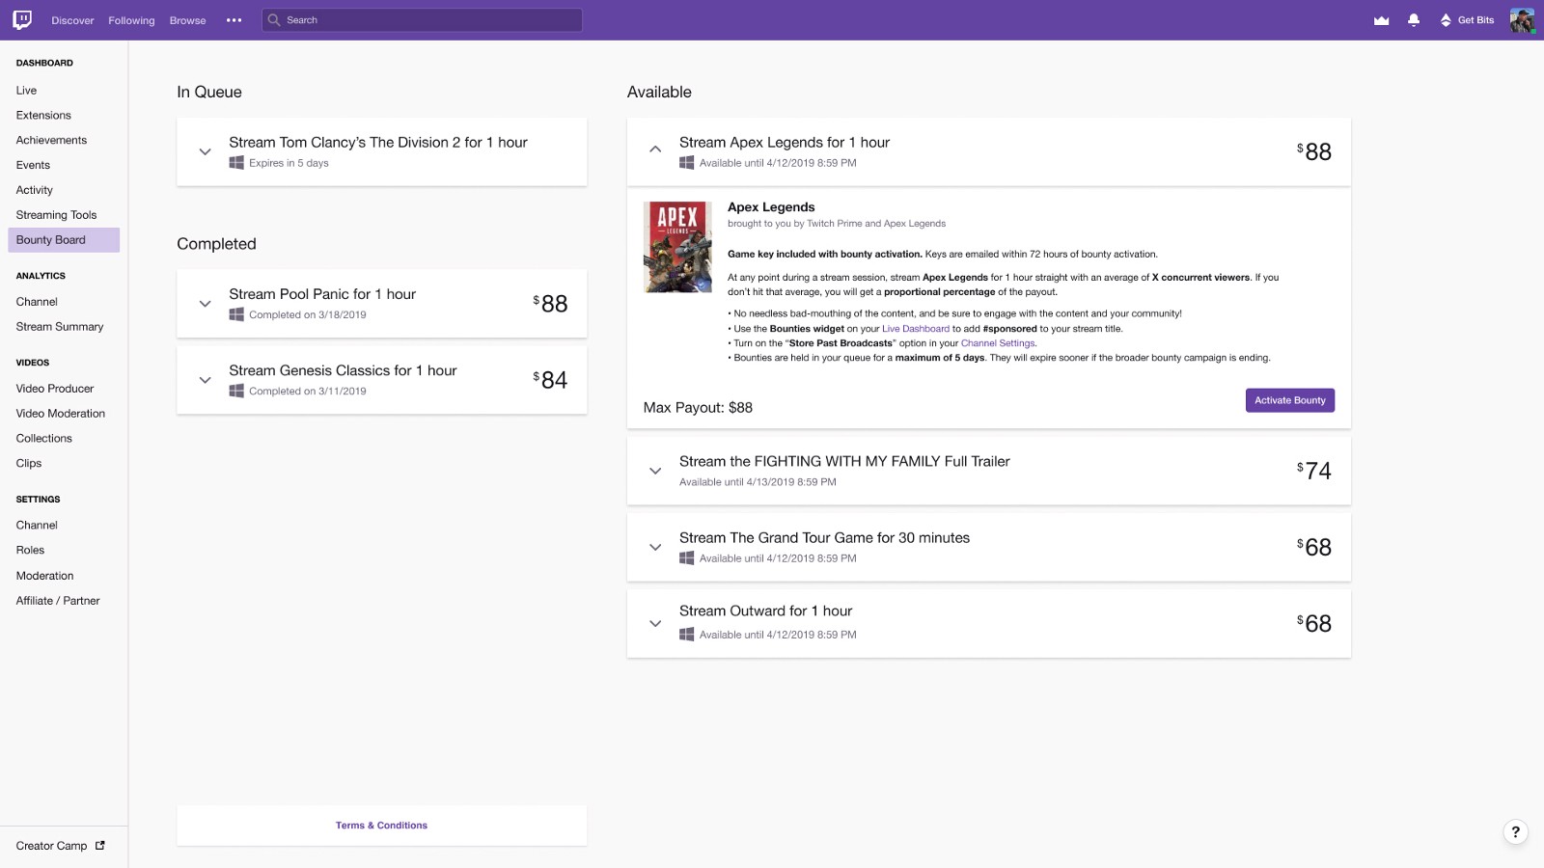The image size is (1544, 868).
Task: Click Windows icon on Pool Panic bounty
Action: (x=236, y=314)
